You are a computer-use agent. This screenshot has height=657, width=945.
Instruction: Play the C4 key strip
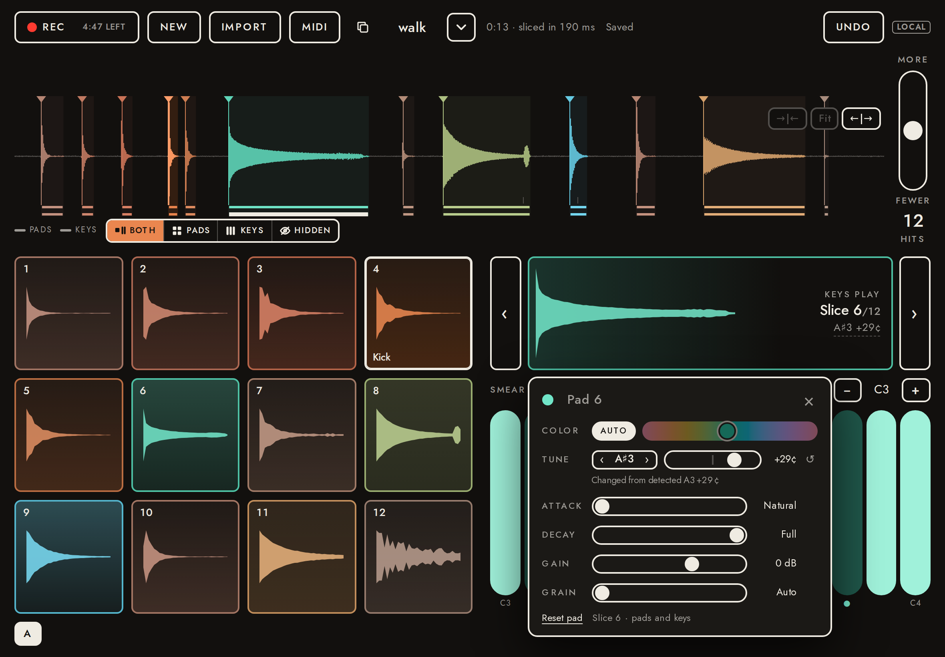915,502
